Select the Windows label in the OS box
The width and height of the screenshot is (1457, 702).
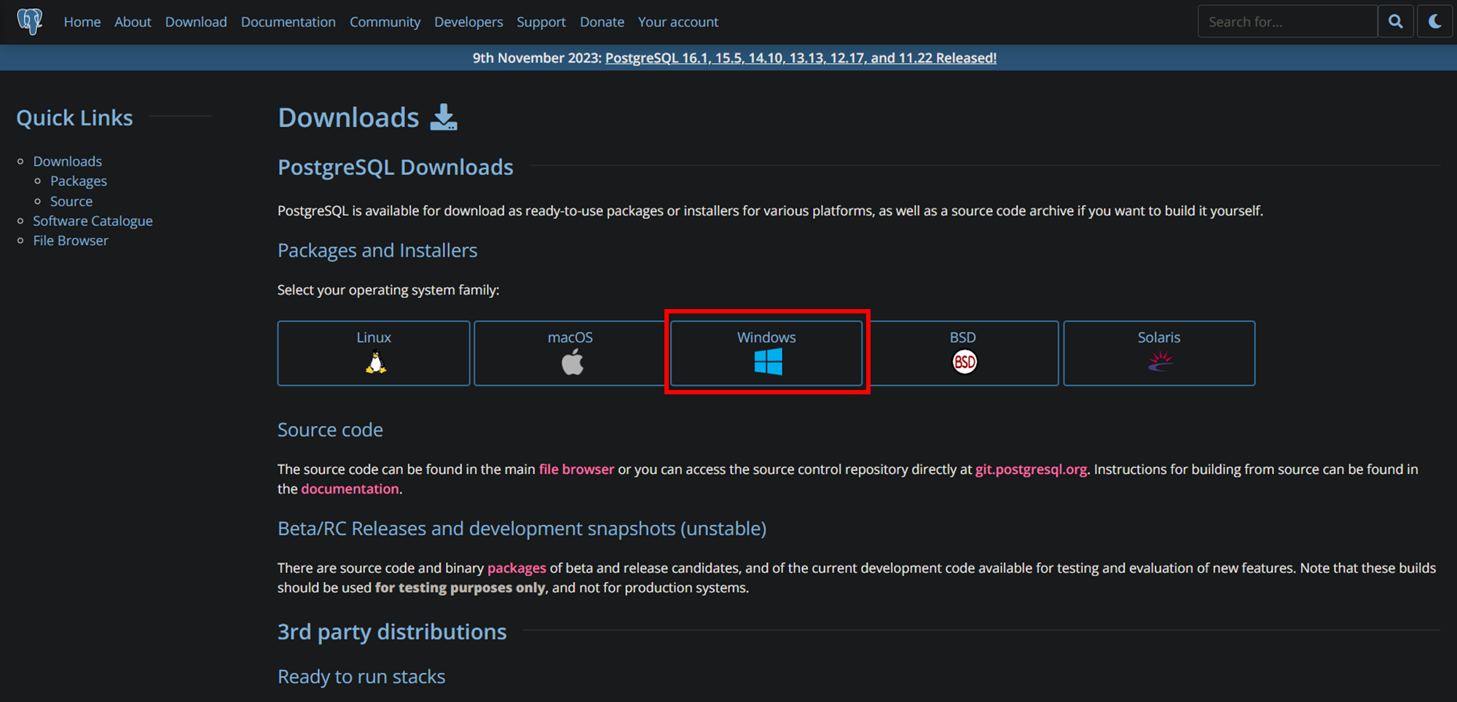(766, 338)
